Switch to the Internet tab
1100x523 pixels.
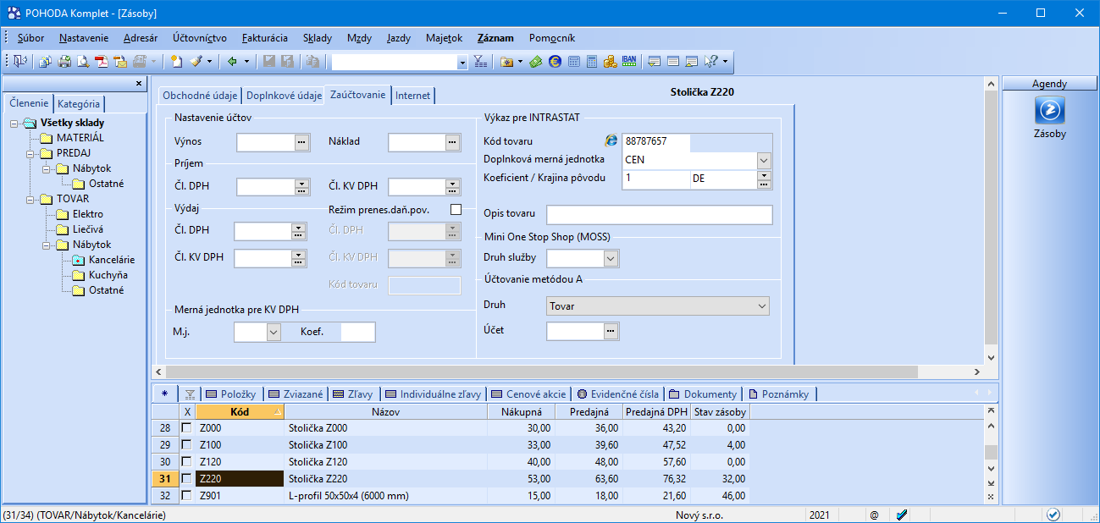[413, 96]
